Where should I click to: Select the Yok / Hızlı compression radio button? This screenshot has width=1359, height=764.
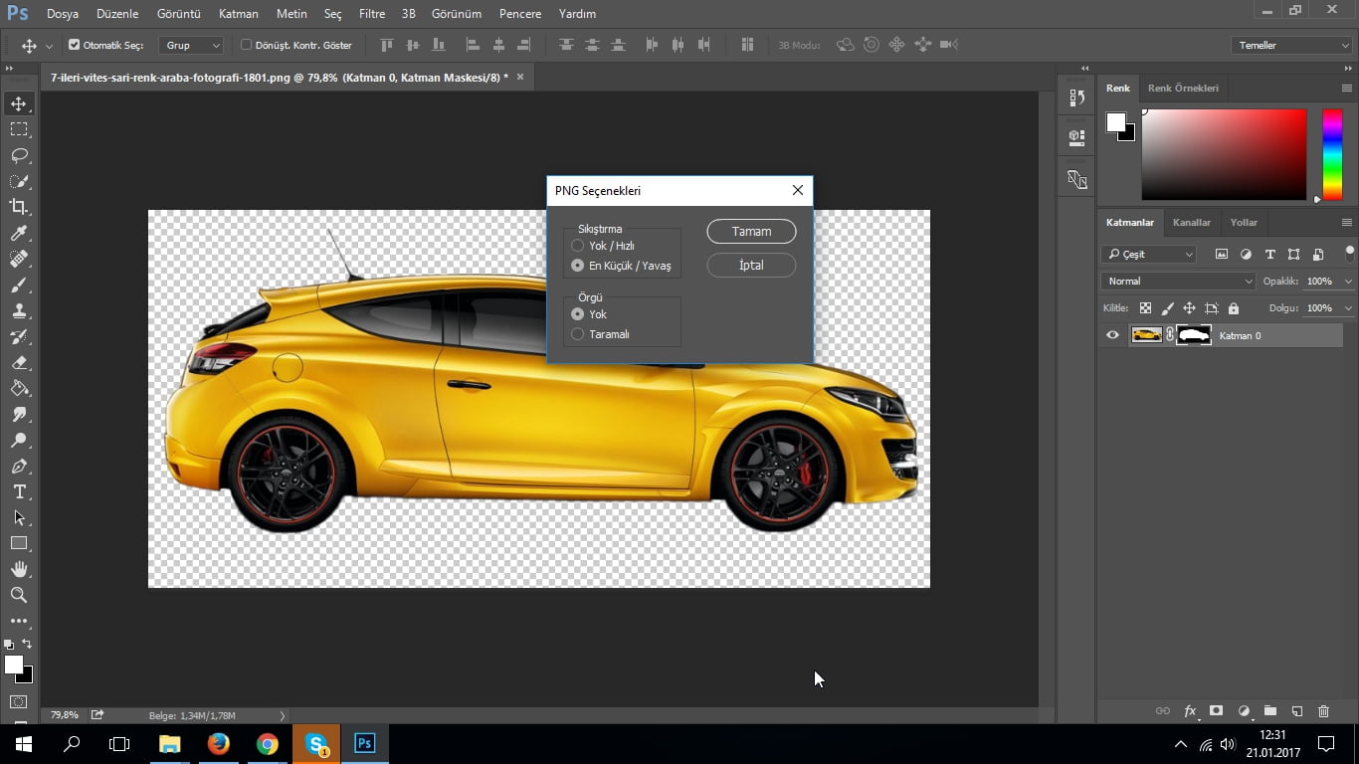577,246
